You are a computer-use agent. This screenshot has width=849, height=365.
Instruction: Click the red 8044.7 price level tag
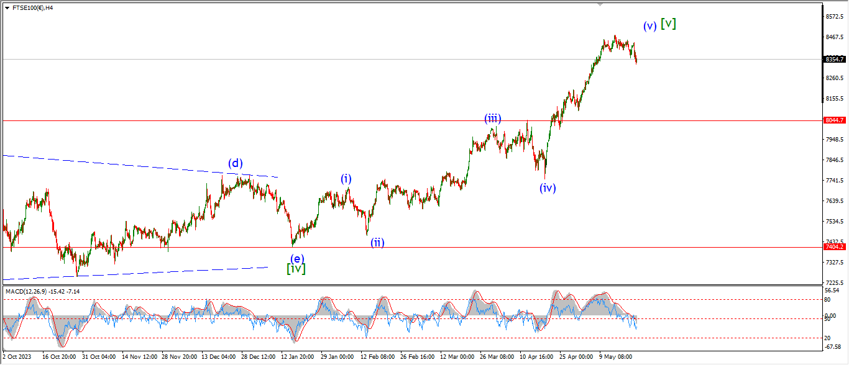pyautogui.click(x=834, y=120)
